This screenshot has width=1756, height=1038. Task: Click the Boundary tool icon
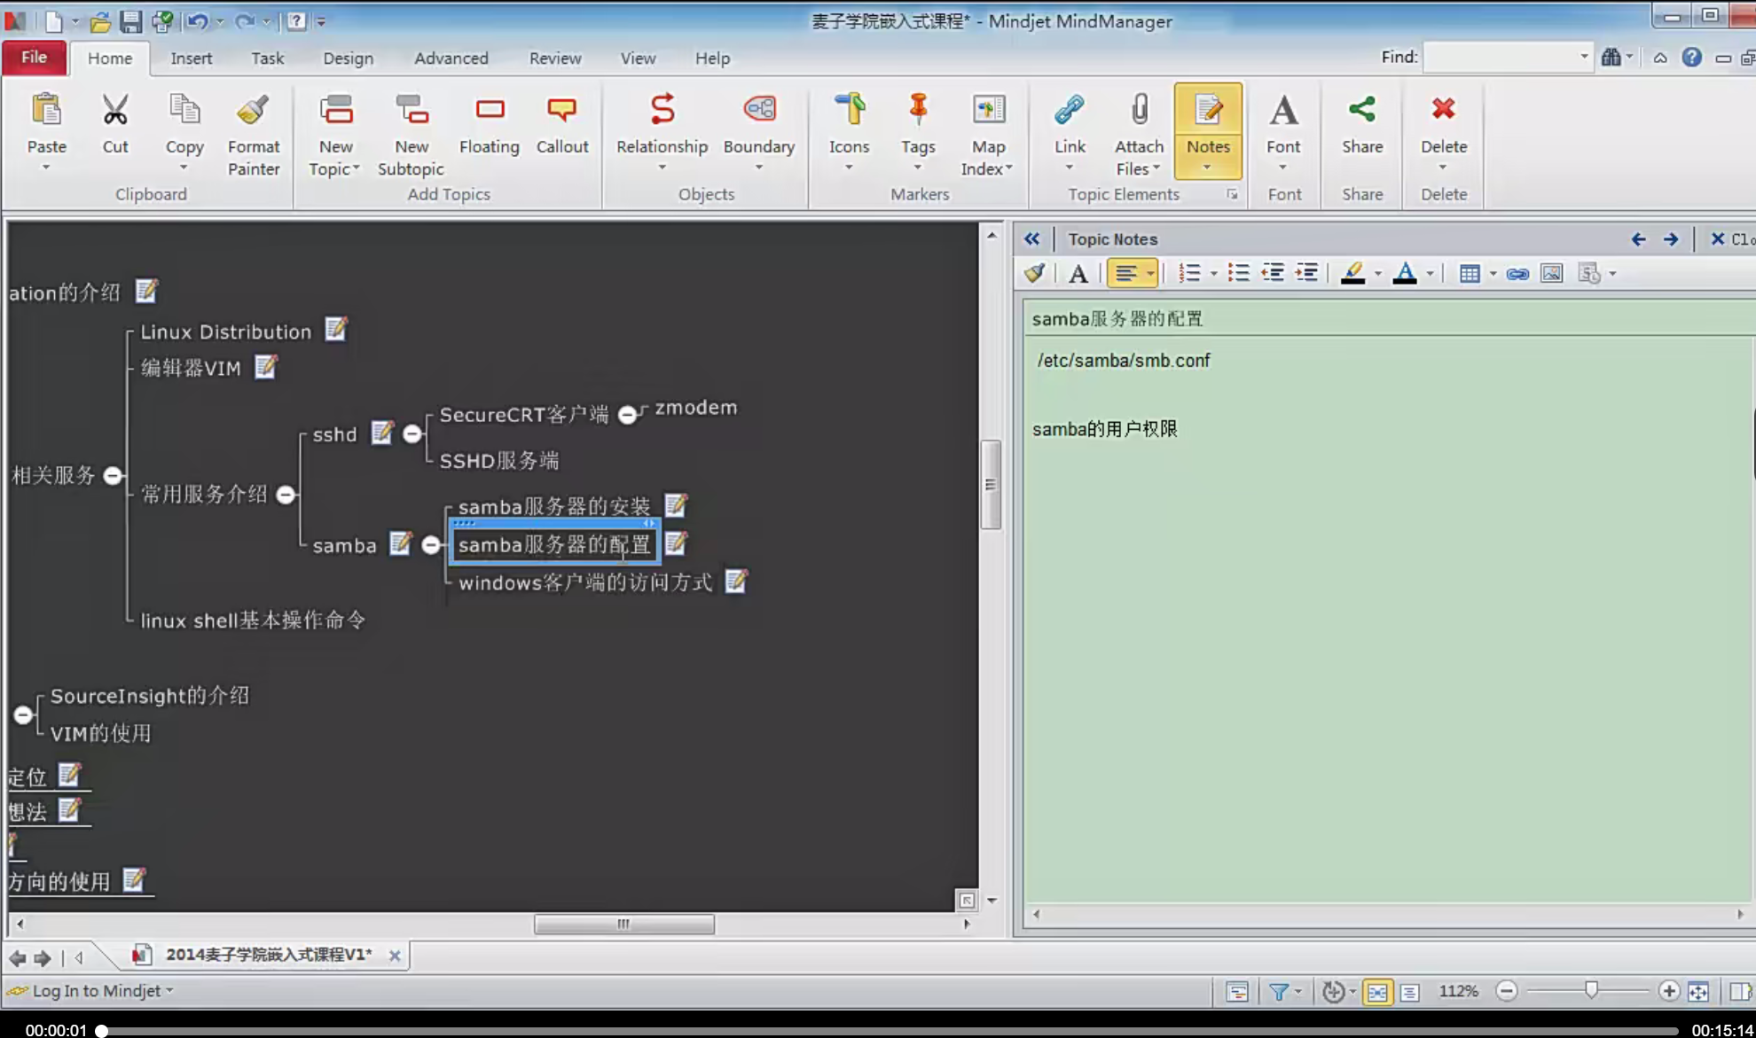759,110
